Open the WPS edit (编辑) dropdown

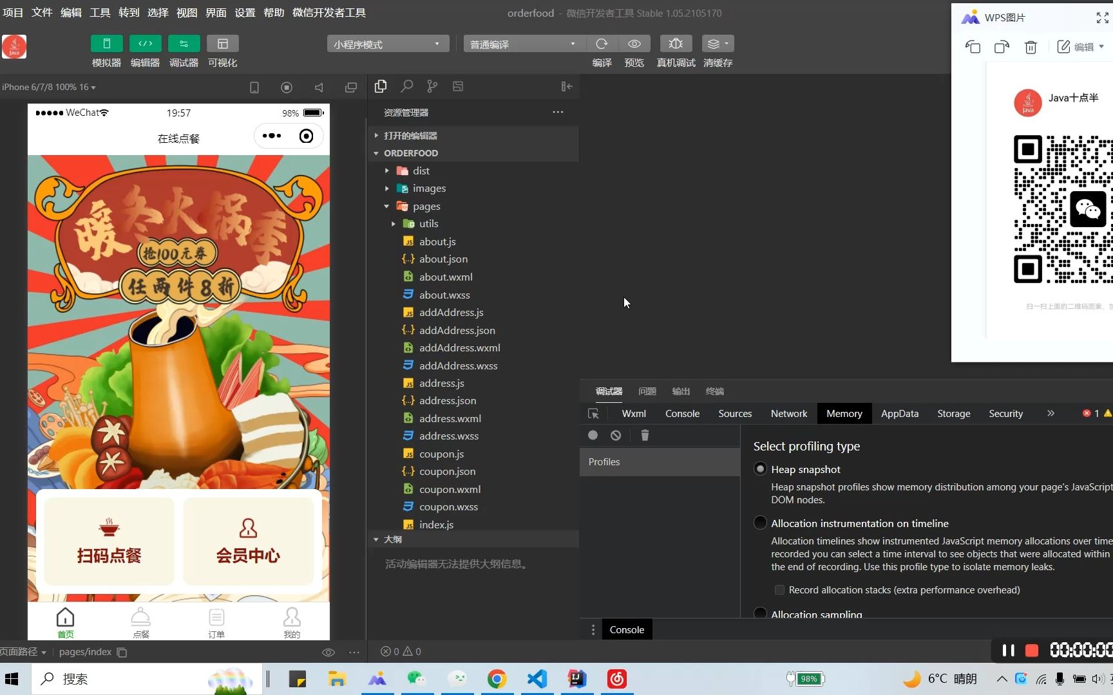[1081, 47]
